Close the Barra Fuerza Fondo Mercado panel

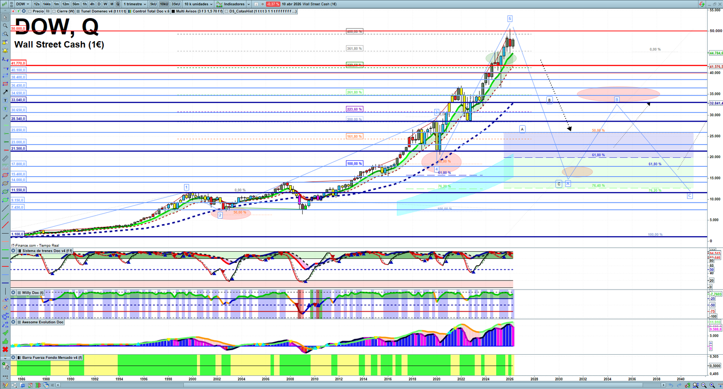coord(14,357)
